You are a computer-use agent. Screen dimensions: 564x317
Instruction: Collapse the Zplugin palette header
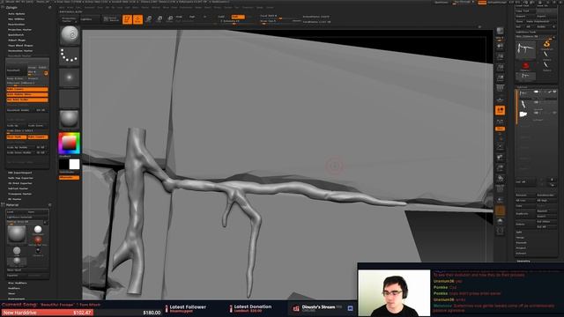[x=11, y=7]
